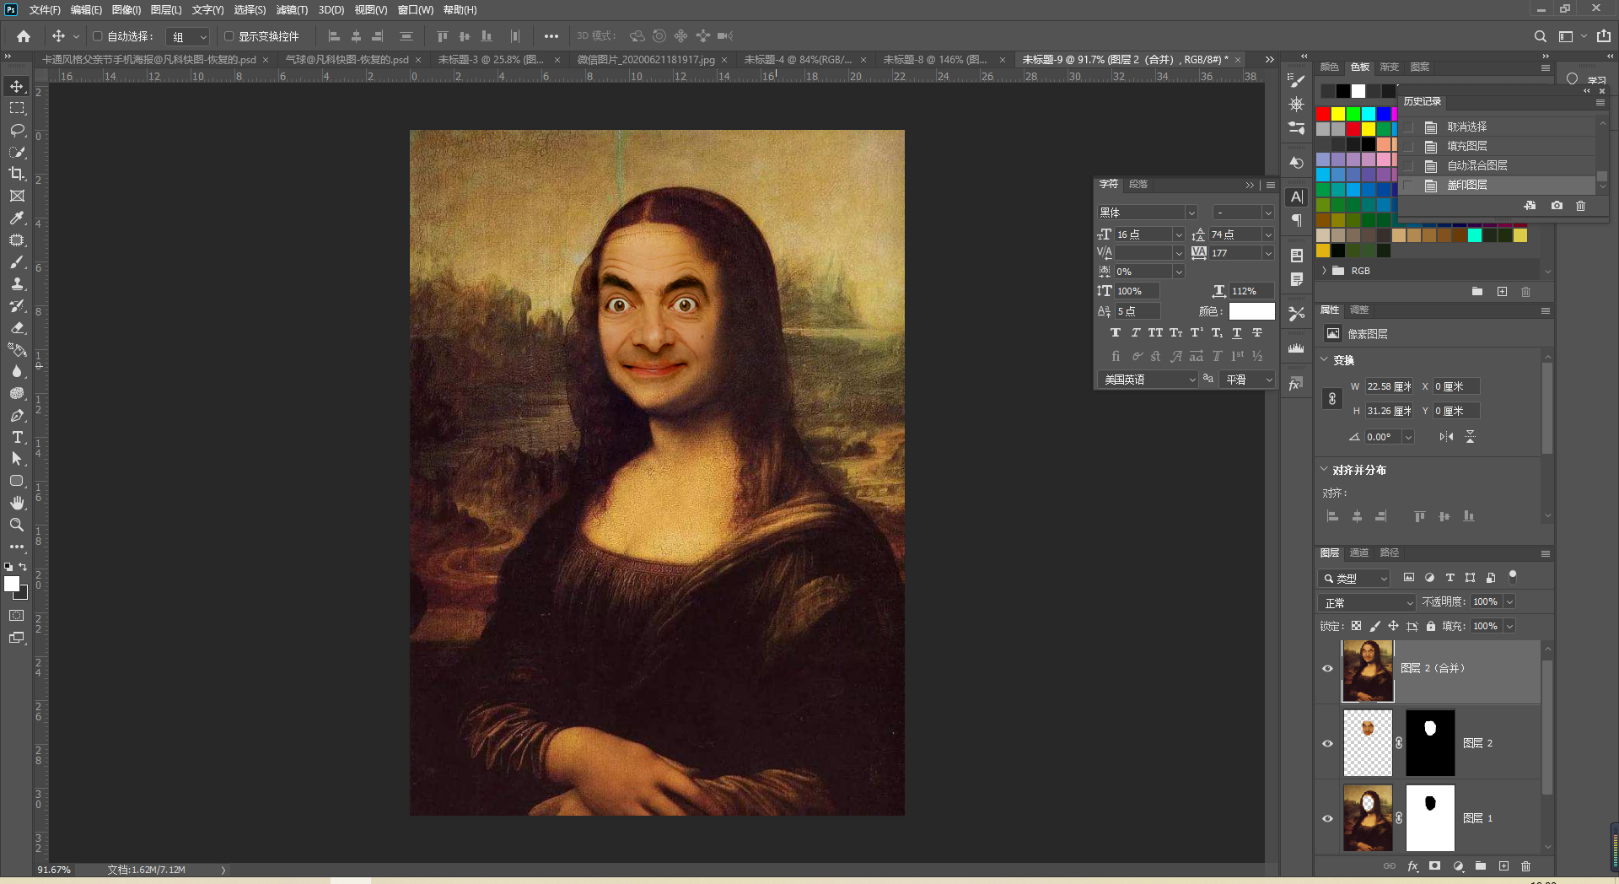Enable the 自动选择 checkbox
This screenshot has height=884, width=1619.
click(98, 36)
